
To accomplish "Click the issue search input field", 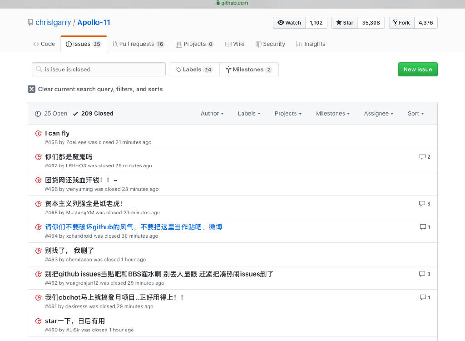I will coord(99,69).
